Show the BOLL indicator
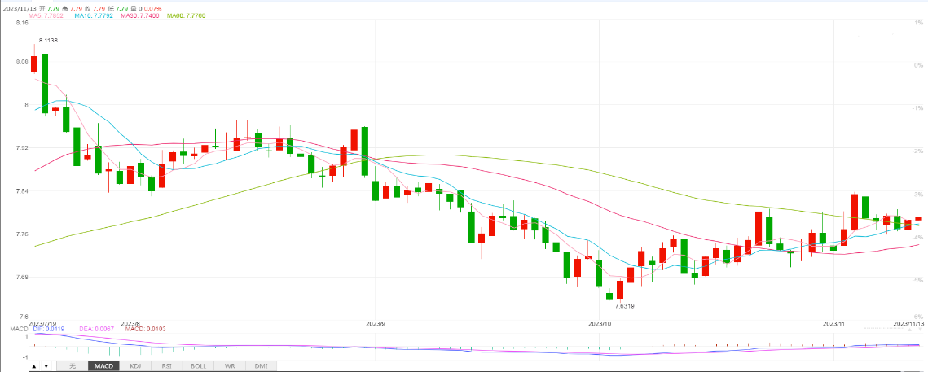The height and width of the screenshot is (372, 928). (198, 367)
